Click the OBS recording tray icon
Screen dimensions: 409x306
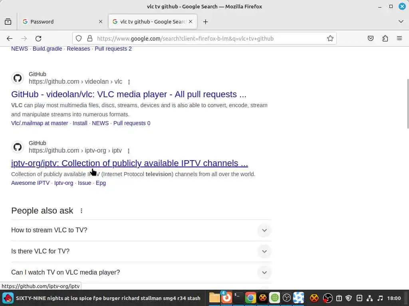coord(328,298)
